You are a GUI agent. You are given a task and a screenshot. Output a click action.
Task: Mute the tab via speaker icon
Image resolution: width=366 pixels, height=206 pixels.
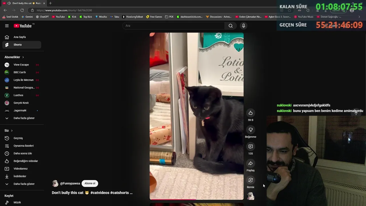tap(9, 3)
